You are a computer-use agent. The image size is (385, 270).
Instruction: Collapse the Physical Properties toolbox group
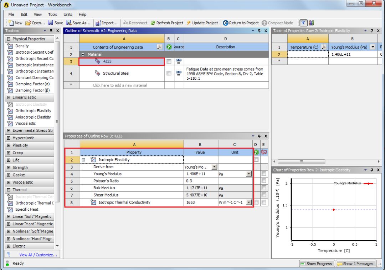pyautogui.click(x=9, y=39)
